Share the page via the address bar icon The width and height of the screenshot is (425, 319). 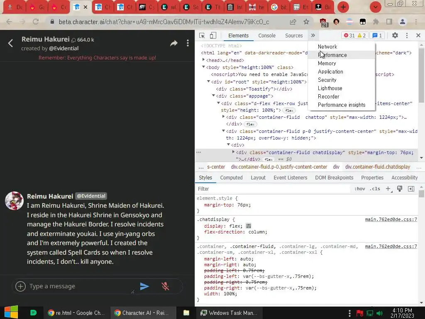[x=293, y=22]
